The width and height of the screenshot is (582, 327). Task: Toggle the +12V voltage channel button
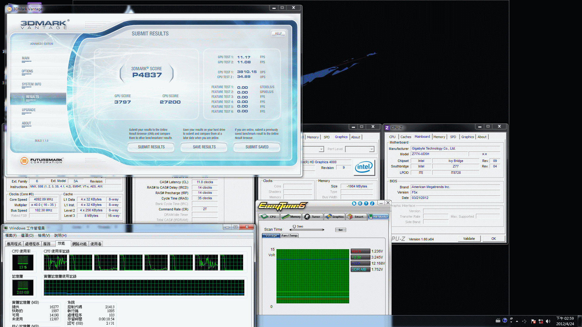pos(360,263)
